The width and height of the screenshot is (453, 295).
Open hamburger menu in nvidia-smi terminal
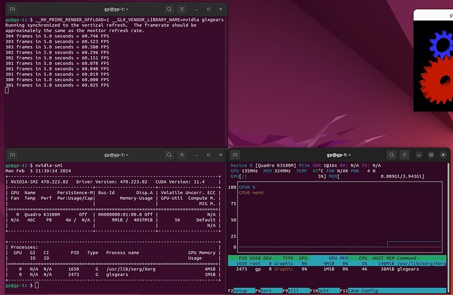[182, 155]
